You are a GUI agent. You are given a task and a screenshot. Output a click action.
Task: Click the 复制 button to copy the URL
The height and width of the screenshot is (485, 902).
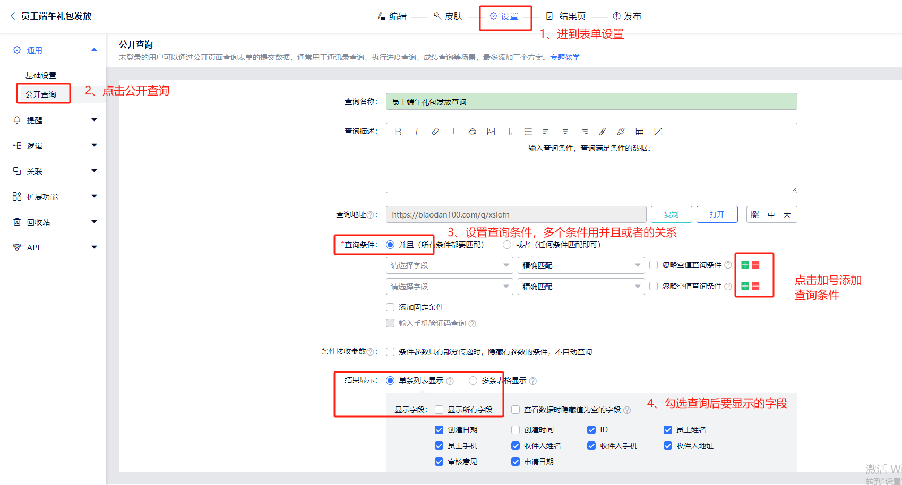pyautogui.click(x=671, y=214)
